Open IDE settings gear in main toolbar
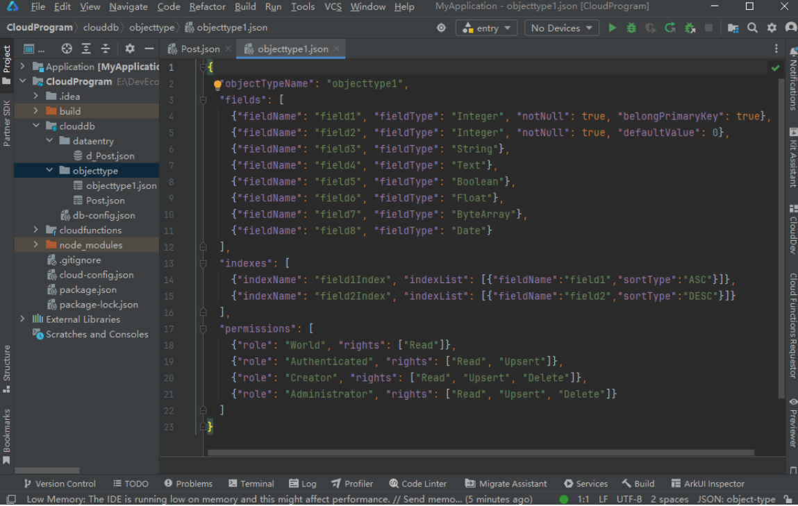This screenshot has width=798, height=506. click(772, 28)
